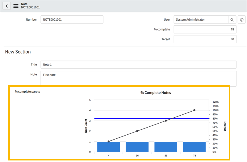The height and width of the screenshot is (162, 247).
Task: Click the line point above bar 55
Action: tap(166, 121)
